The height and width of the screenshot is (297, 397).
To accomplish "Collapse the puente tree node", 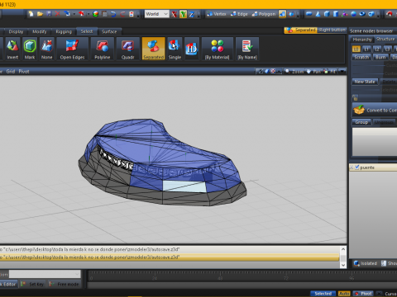I will pos(352,167).
